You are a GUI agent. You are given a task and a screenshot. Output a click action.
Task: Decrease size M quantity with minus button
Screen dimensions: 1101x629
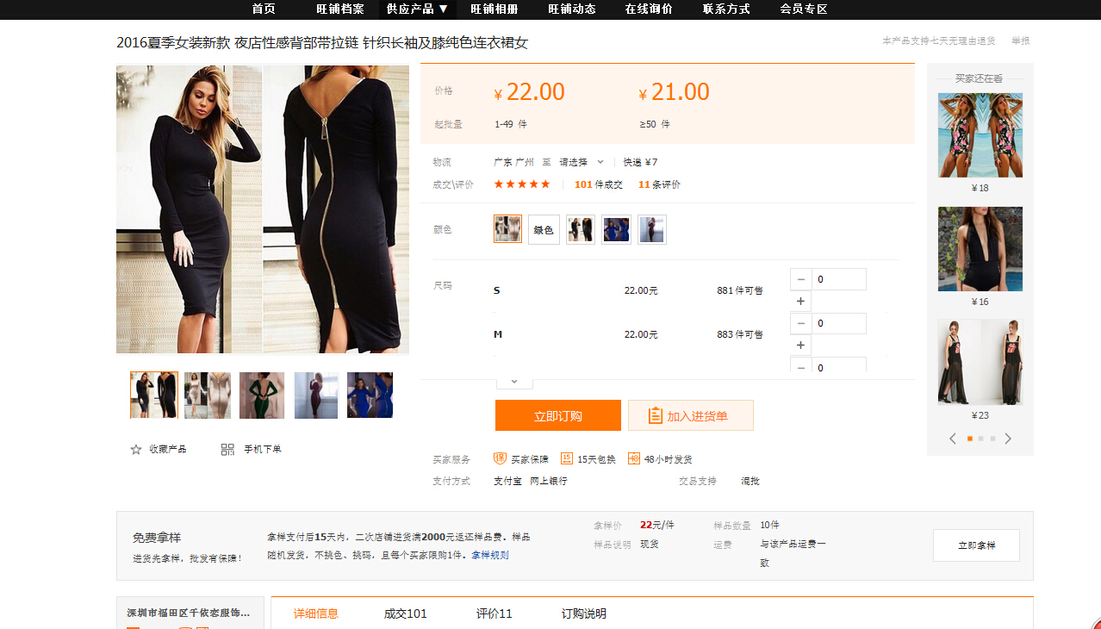pyautogui.click(x=801, y=323)
